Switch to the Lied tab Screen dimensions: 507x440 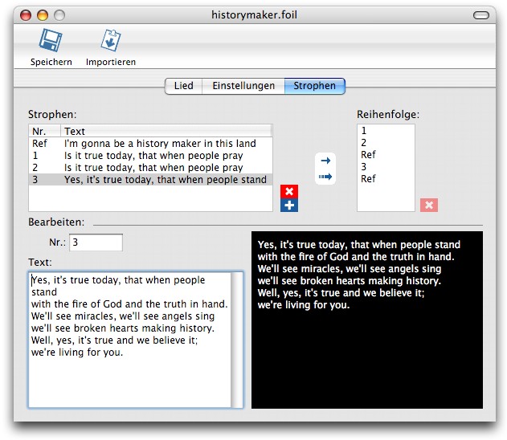coord(183,86)
